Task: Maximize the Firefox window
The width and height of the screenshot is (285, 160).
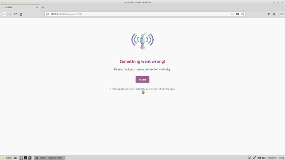Action: (278, 2)
